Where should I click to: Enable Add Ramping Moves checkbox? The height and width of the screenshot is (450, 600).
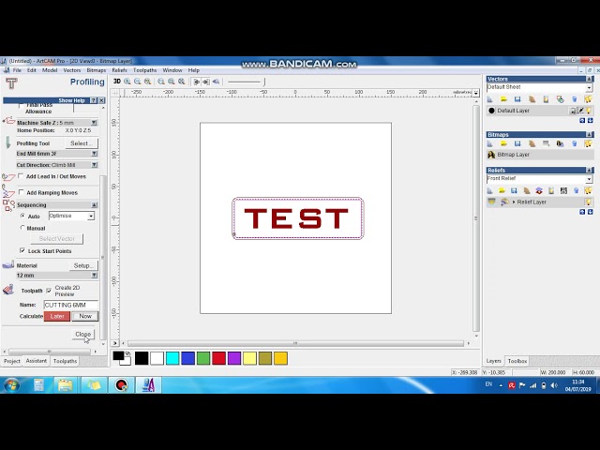(x=22, y=192)
